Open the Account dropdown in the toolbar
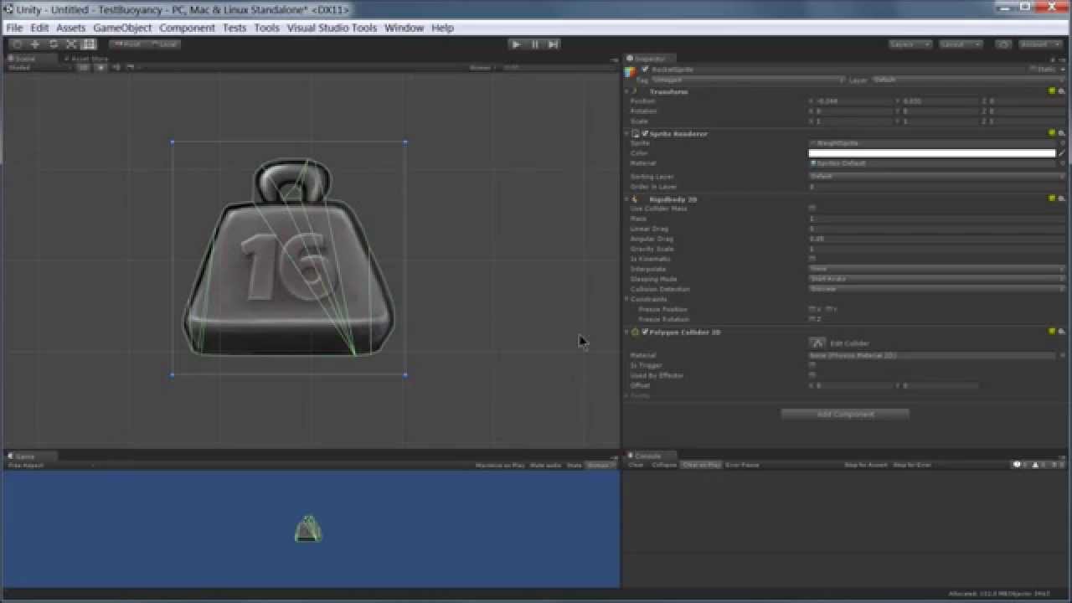The width and height of the screenshot is (1072, 603). tap(1039, 44)
